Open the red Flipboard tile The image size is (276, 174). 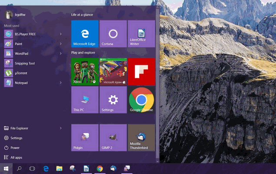click(141, 72)
